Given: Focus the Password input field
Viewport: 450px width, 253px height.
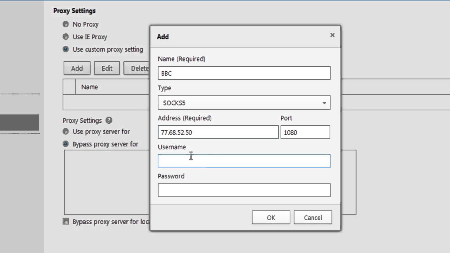Looking at the screenshot, I should pyautogui.click(x=244, y=190).
